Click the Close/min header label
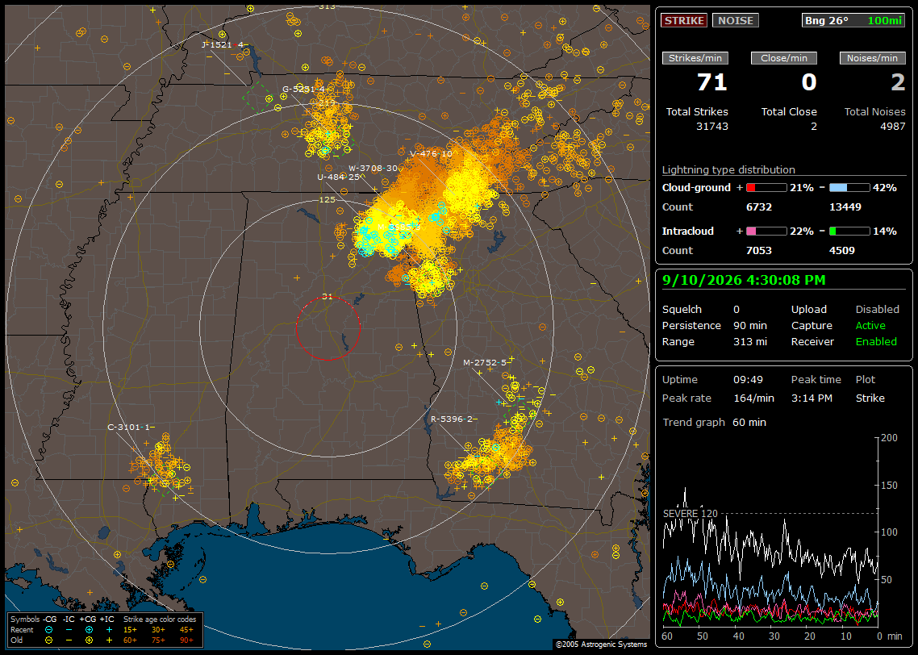918x655 pixels. (784, 58)
